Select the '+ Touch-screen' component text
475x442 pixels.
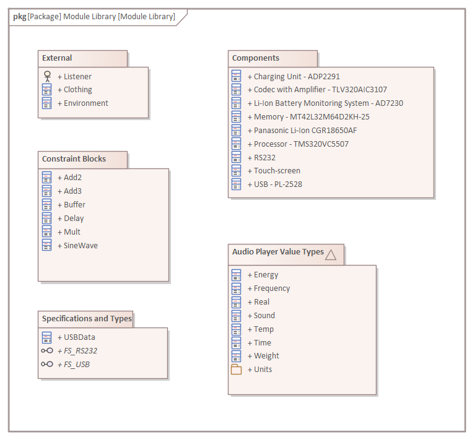274,171
